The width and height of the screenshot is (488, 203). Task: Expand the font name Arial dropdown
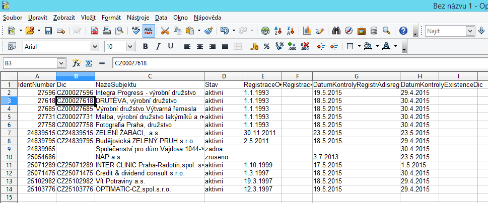pos(95,47)
